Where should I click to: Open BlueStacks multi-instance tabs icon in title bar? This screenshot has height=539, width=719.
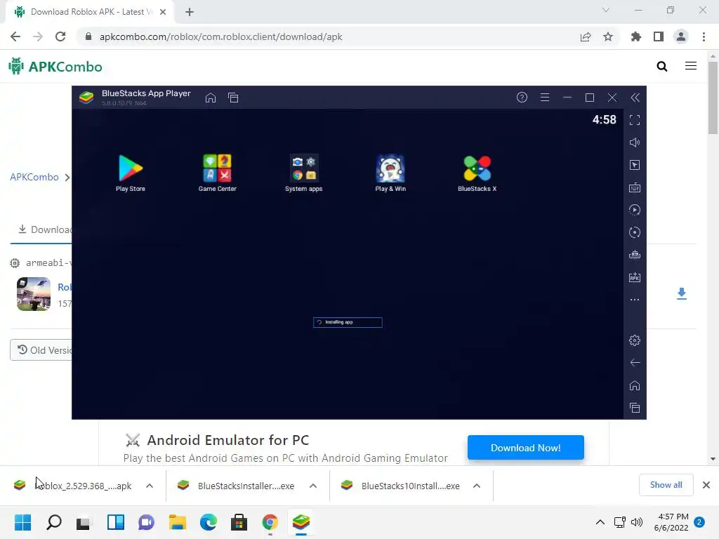[233, 98]
